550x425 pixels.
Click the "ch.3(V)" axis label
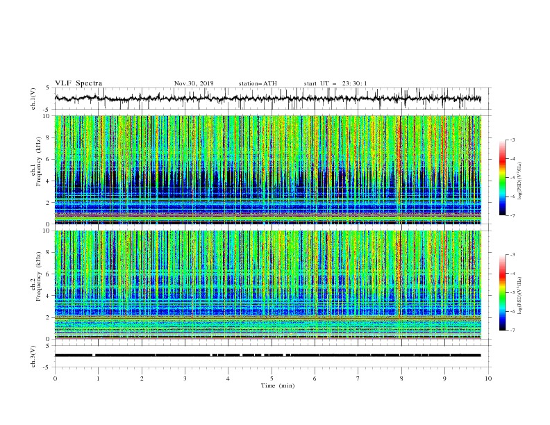point(33,356)
